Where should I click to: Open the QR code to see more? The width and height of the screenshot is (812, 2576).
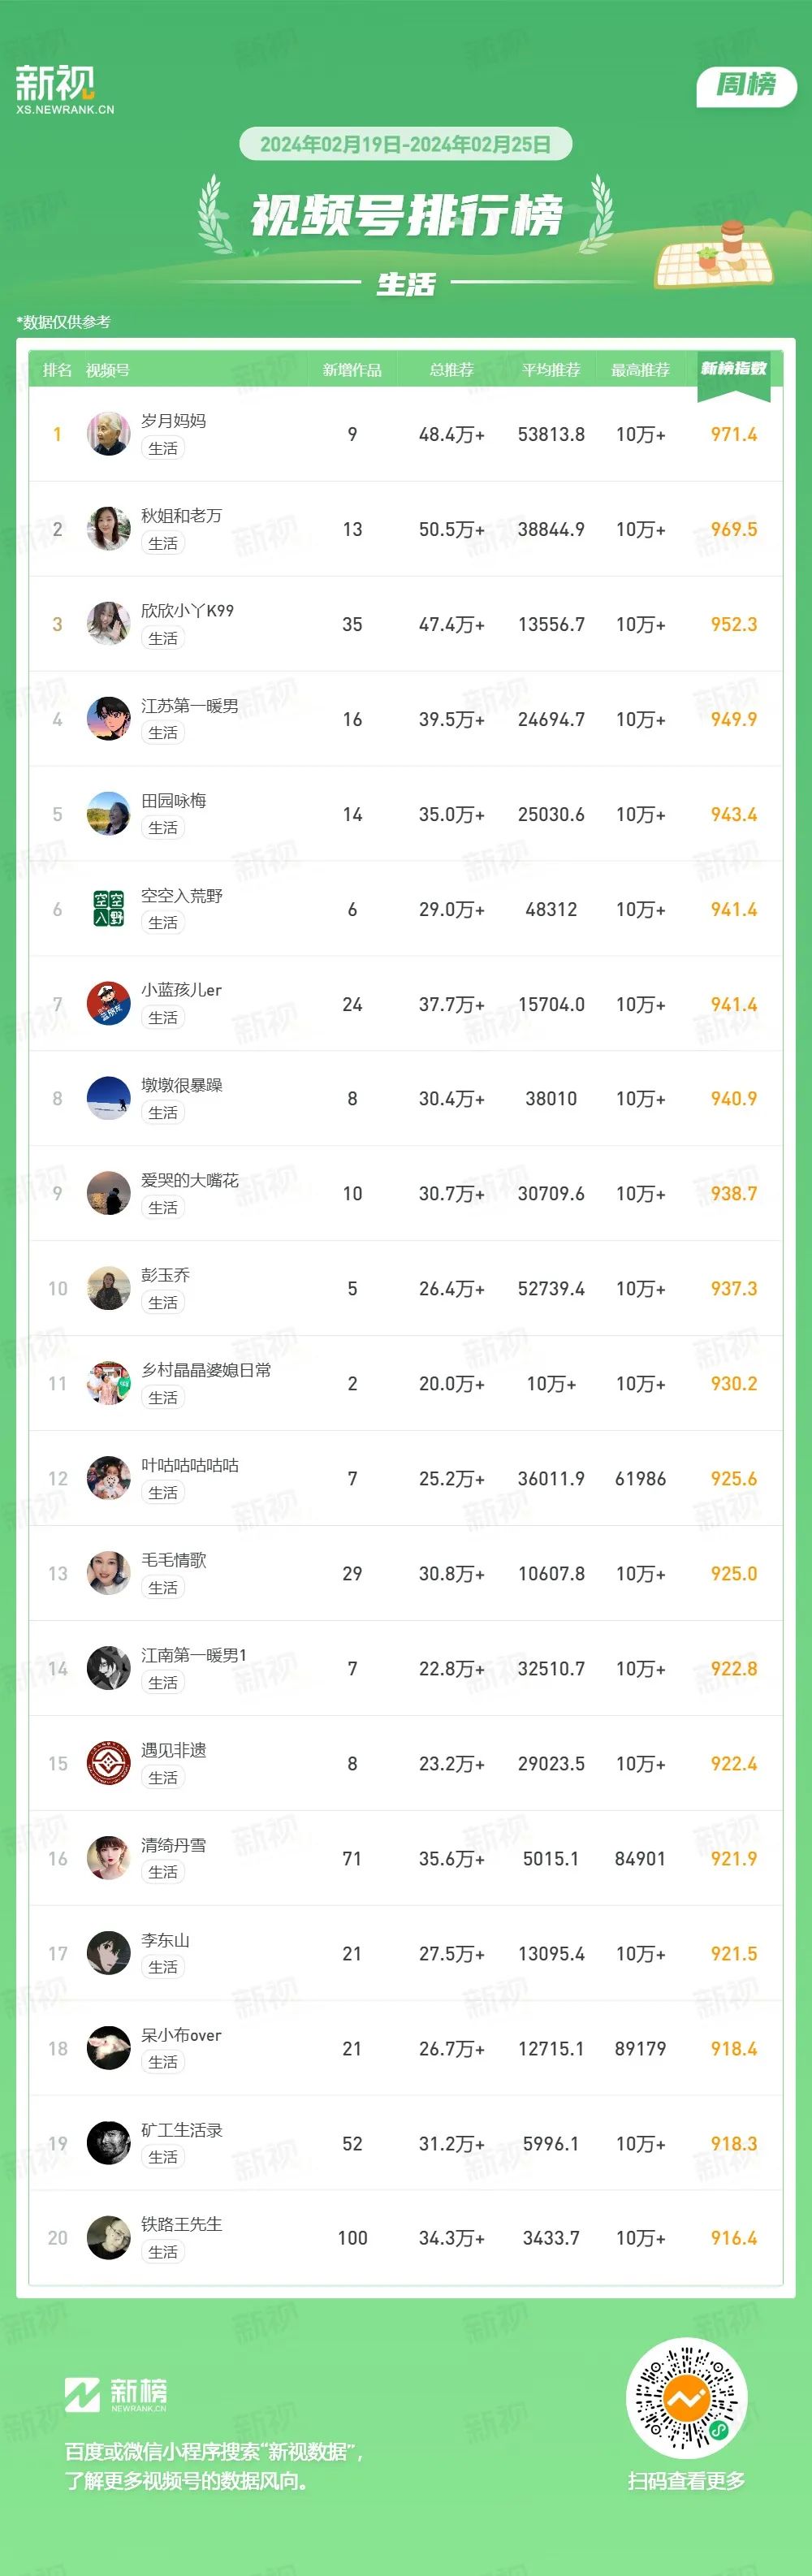point(686,2398)
